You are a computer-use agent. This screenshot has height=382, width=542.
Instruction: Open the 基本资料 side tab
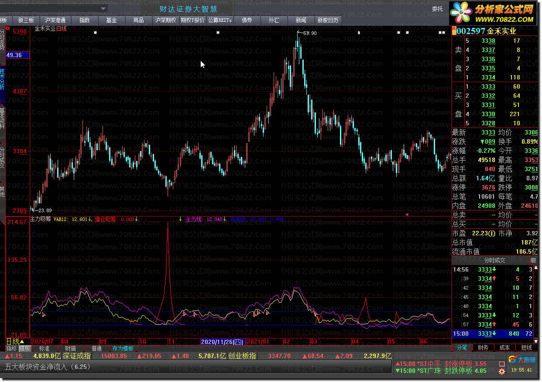pyautogui.click(x=2, y=118)
